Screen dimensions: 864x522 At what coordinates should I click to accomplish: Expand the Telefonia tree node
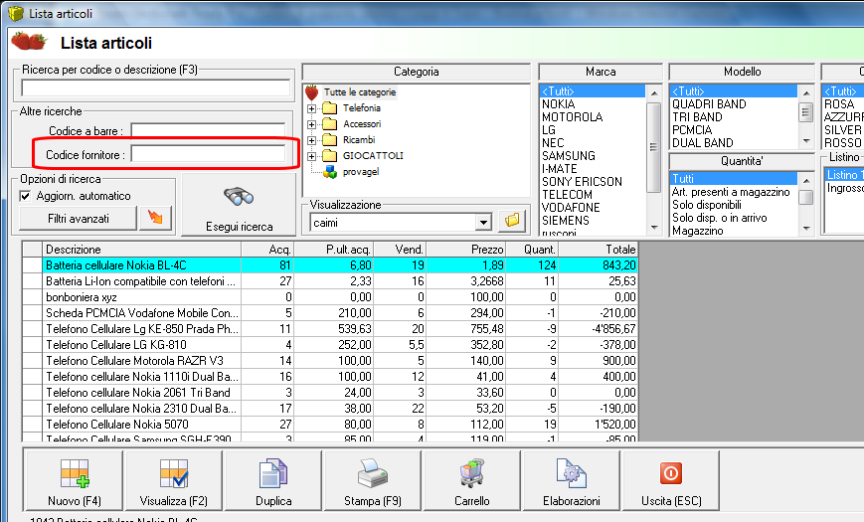[x=312, y=108]
